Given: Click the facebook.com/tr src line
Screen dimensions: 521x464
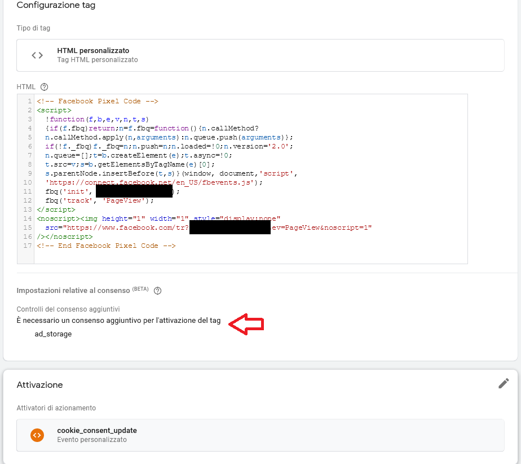Looking at the screenshot, I should (x=208, y=227).
